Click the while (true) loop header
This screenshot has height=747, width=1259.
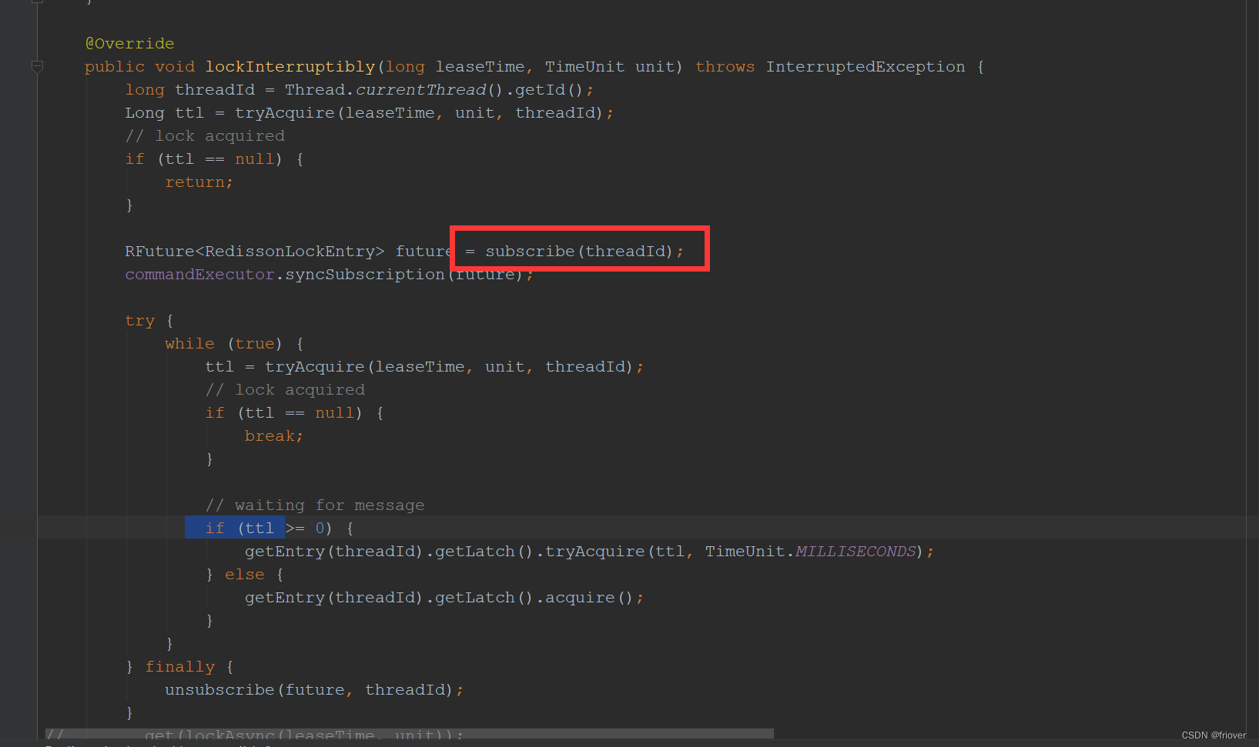224,344
